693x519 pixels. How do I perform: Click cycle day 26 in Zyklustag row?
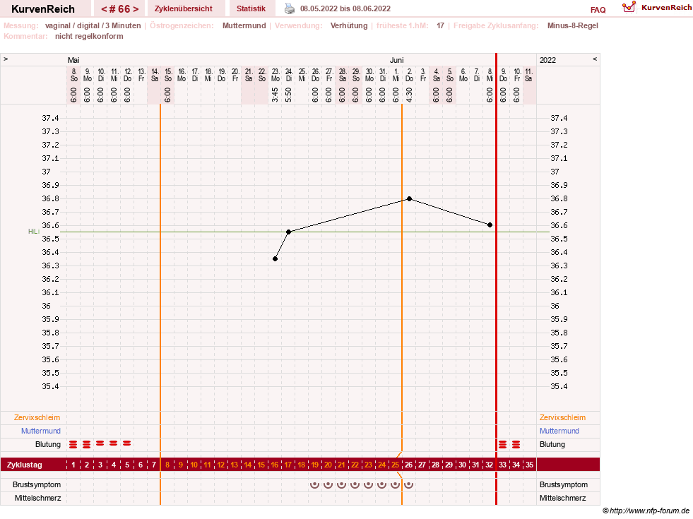point(409,465)
